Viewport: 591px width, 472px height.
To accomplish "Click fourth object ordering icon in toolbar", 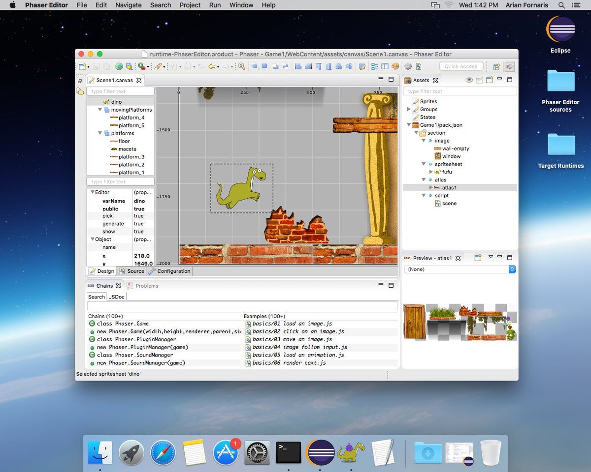I will click(285, 66).
